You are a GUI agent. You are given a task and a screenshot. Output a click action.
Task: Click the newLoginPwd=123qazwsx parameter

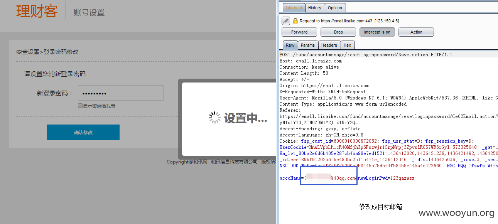click(386, 178)
